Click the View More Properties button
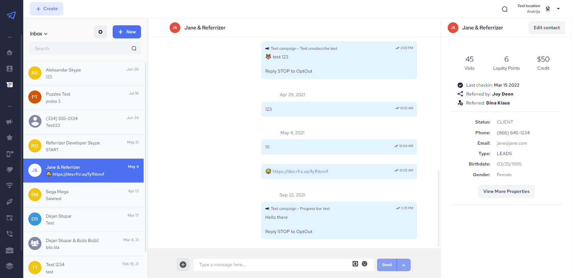The width and height of the screenshot is (572, 278). tap(506, 191)
